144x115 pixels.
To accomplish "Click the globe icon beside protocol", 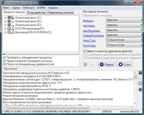I will pos(140,89).
